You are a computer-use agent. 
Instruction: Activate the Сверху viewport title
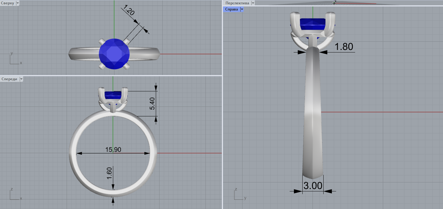tap(7, 3)
